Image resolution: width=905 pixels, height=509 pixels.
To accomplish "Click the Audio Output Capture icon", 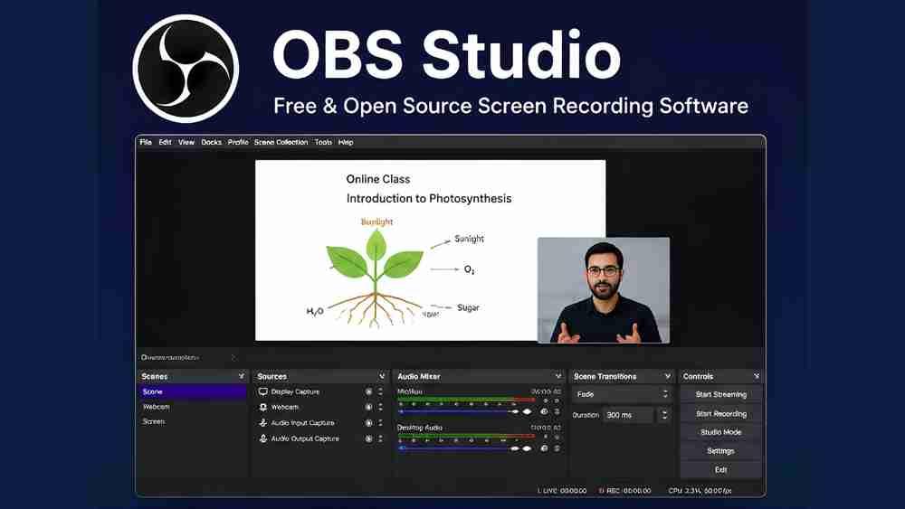I will [x=262, y=438].
